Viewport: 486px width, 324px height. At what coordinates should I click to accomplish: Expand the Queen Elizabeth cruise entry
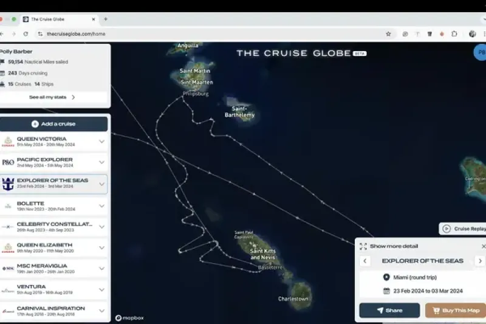point(101,247)
